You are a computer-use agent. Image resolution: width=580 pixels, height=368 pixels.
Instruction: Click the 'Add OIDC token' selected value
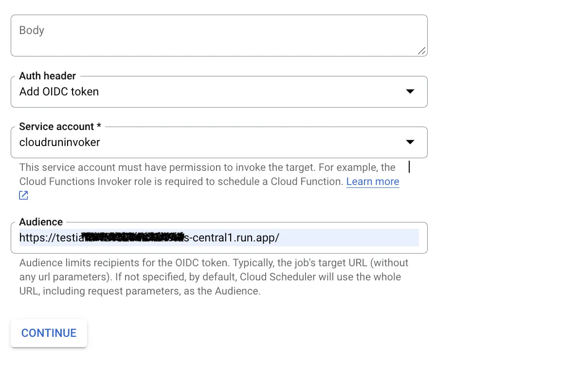tap(59, 92)
